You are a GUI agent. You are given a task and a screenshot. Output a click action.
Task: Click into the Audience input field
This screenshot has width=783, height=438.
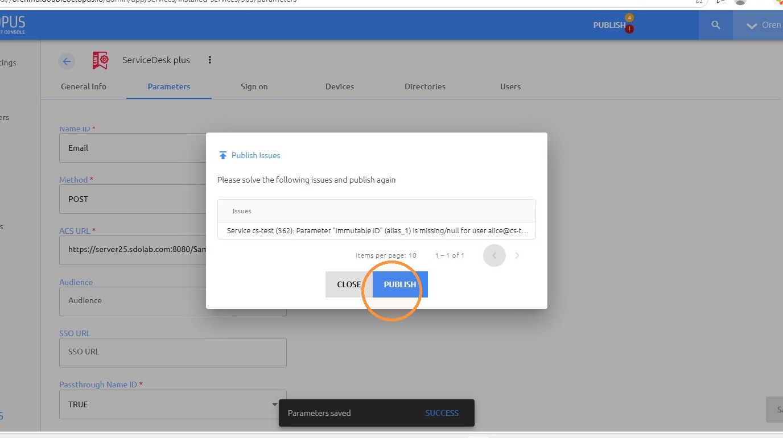pos(173,301)
